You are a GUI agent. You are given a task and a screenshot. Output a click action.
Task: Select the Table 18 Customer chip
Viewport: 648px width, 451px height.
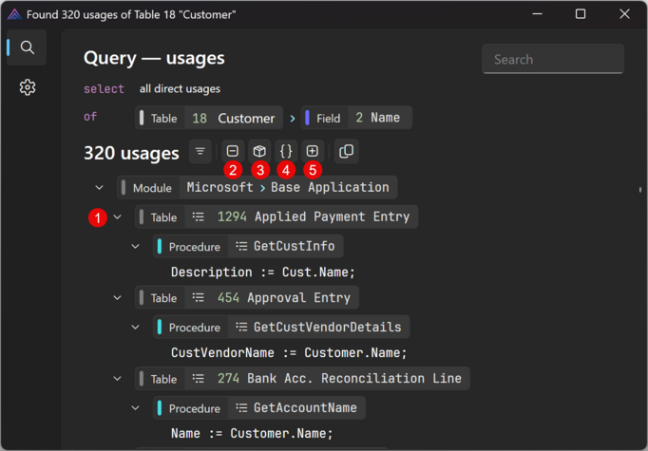[208, 119]
